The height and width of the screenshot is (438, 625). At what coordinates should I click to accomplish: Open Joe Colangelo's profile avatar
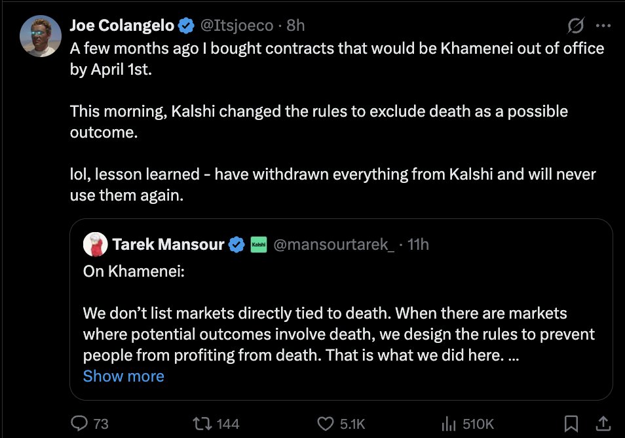[41, 35]
